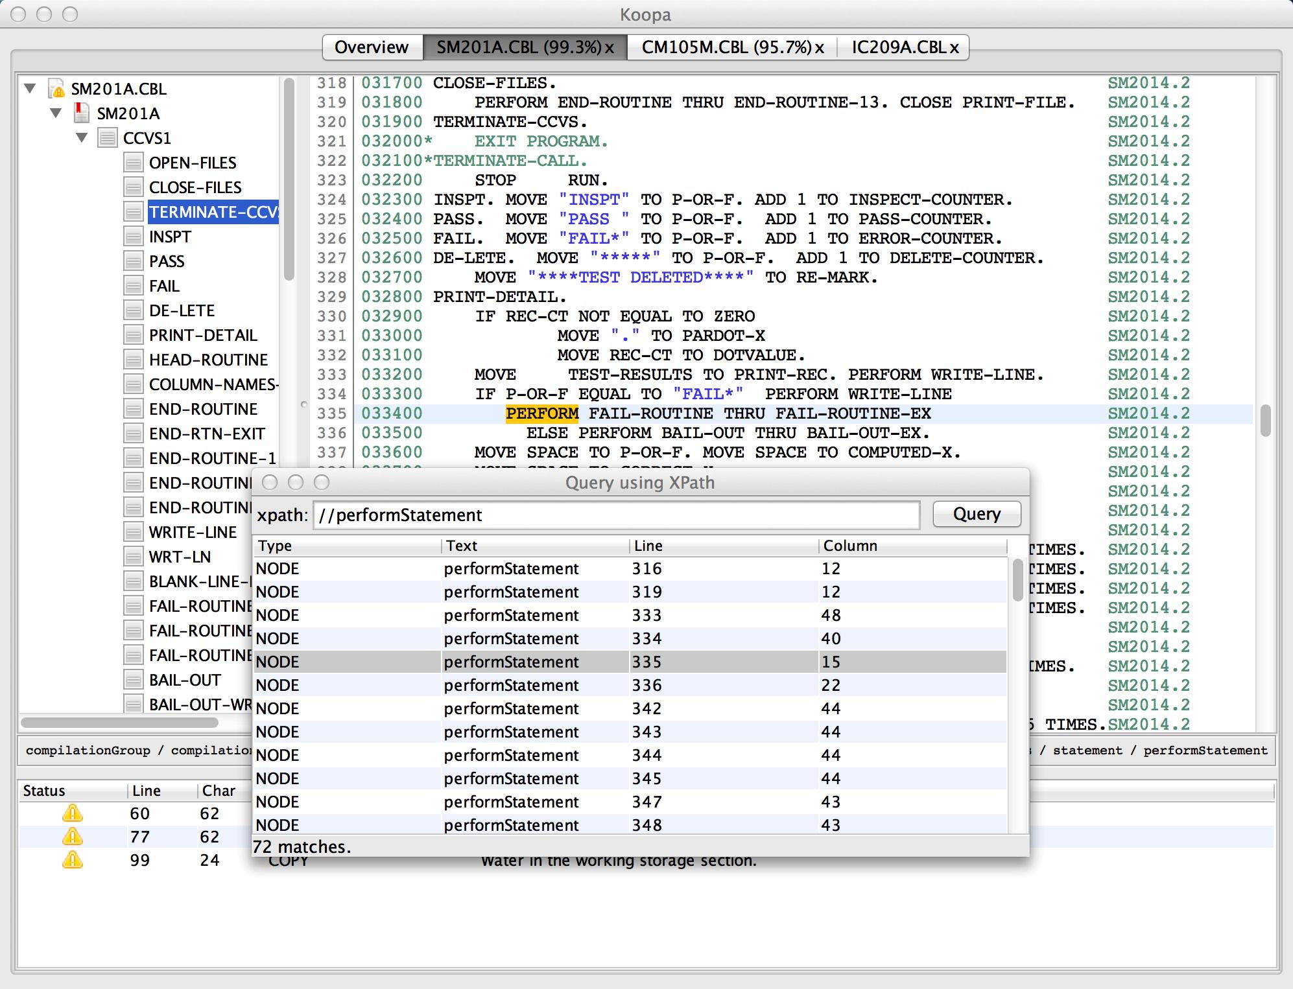
Task: Collapse the CCVS1 section tree node
Action: pos(82,137)
